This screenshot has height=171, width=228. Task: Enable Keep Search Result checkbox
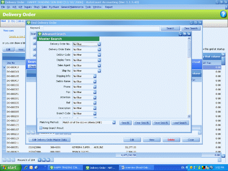tap(41, 128)
